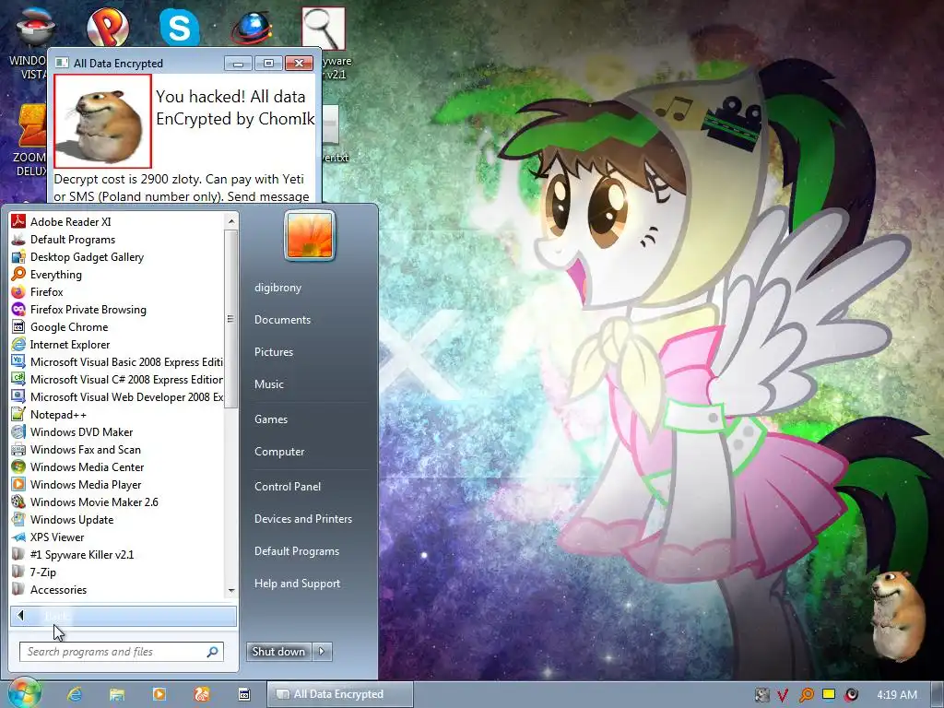Screen dimensions: 944x708
Task: Open Pictures from the Start menu
Action: pyautogui.click(x=273, y=351)
